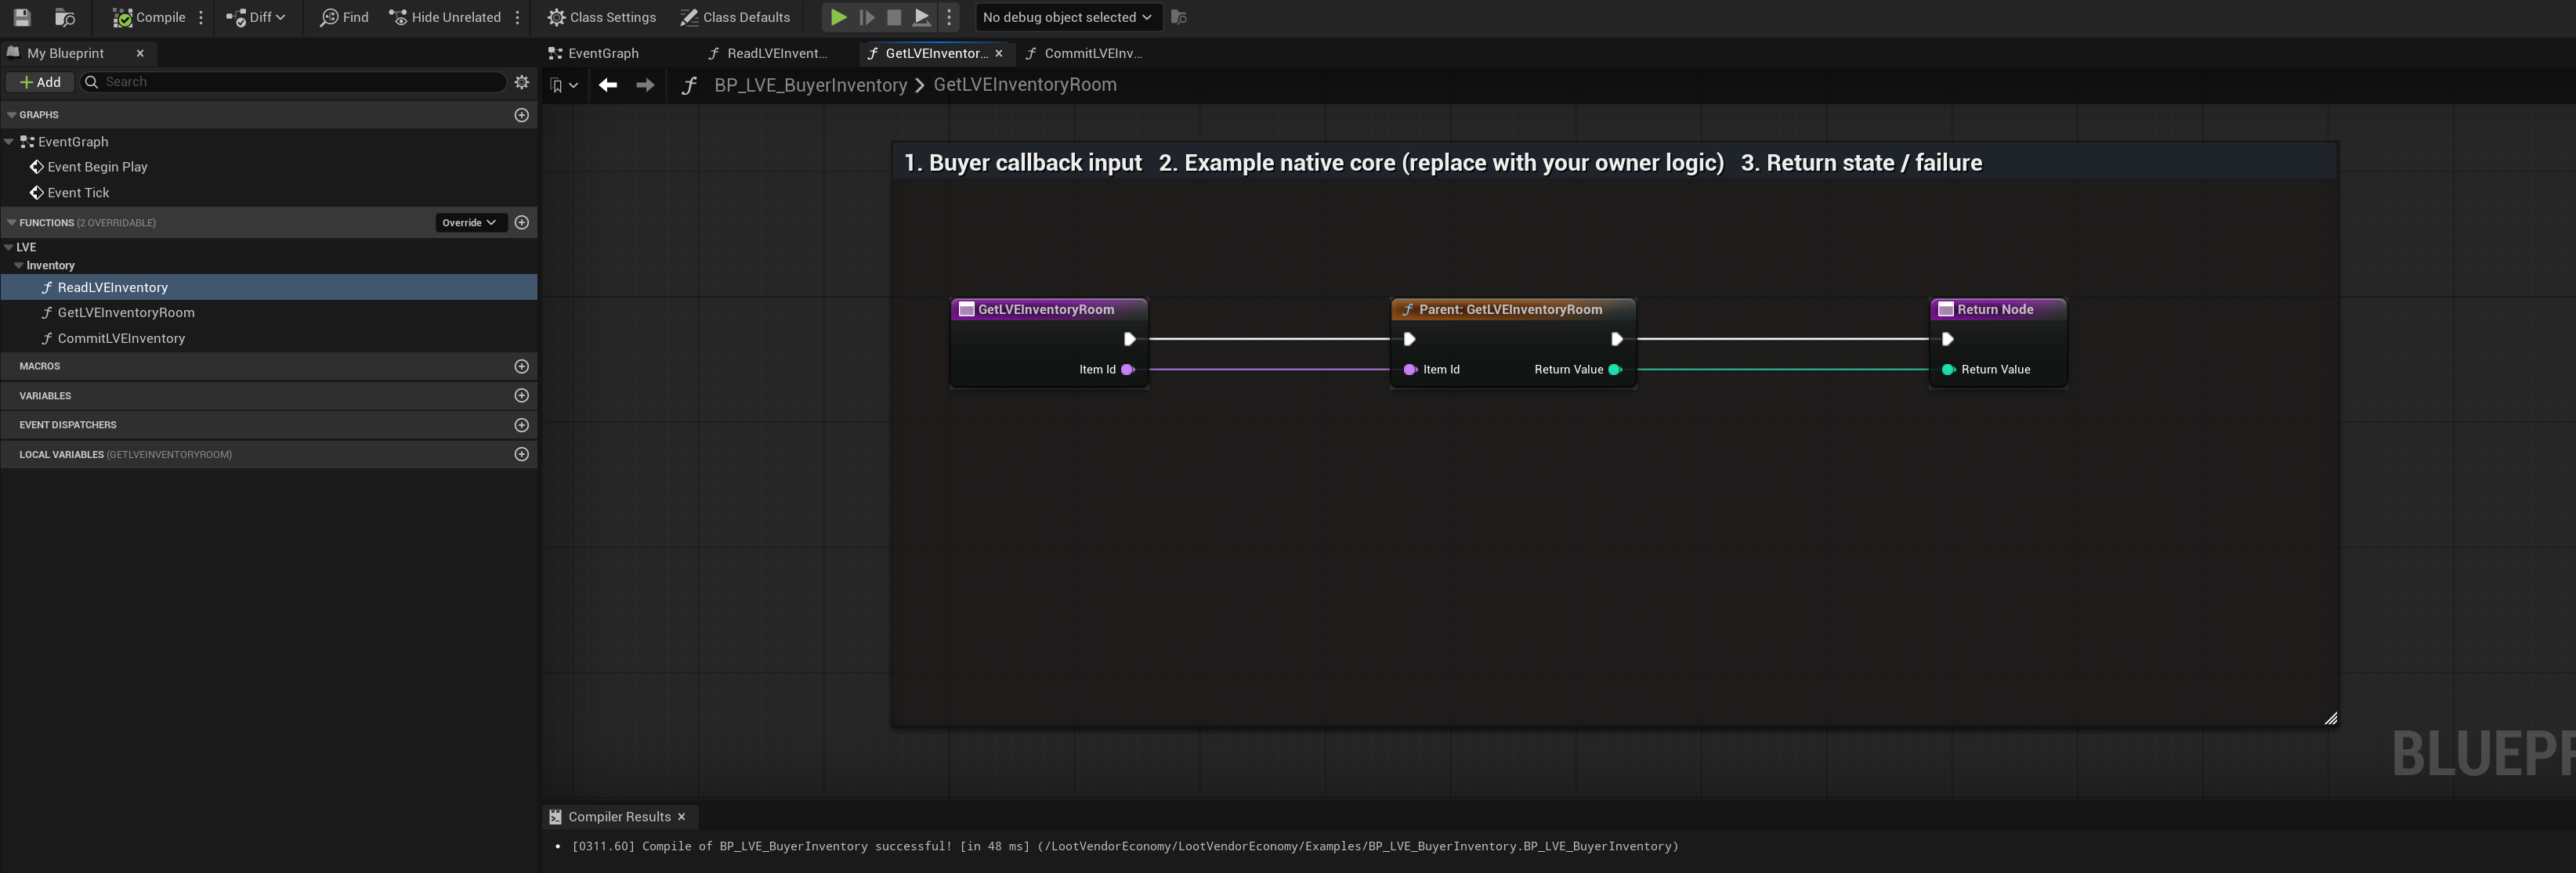Screen dimensions: 2576x873
Task: Click the Add button in My Blueprint
Action: point(40,82)
